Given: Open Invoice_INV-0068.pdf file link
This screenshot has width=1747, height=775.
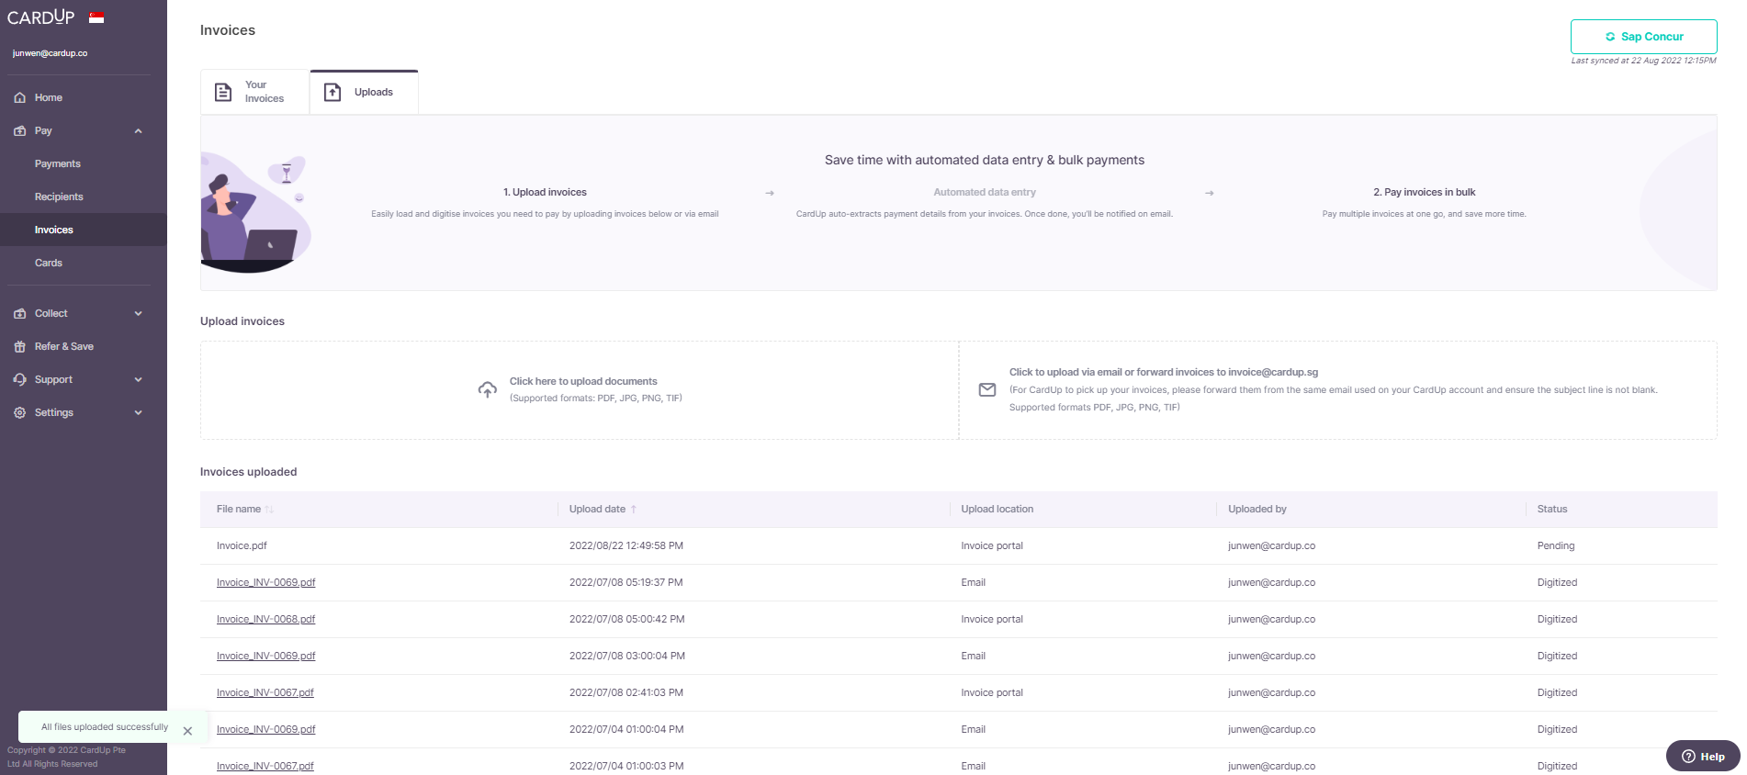Looking at the screenshot, I should tap(265, 619).
